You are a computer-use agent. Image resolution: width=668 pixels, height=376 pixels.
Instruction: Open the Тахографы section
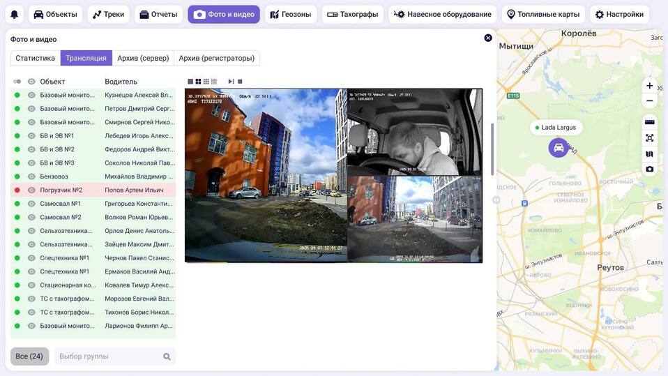352,14
